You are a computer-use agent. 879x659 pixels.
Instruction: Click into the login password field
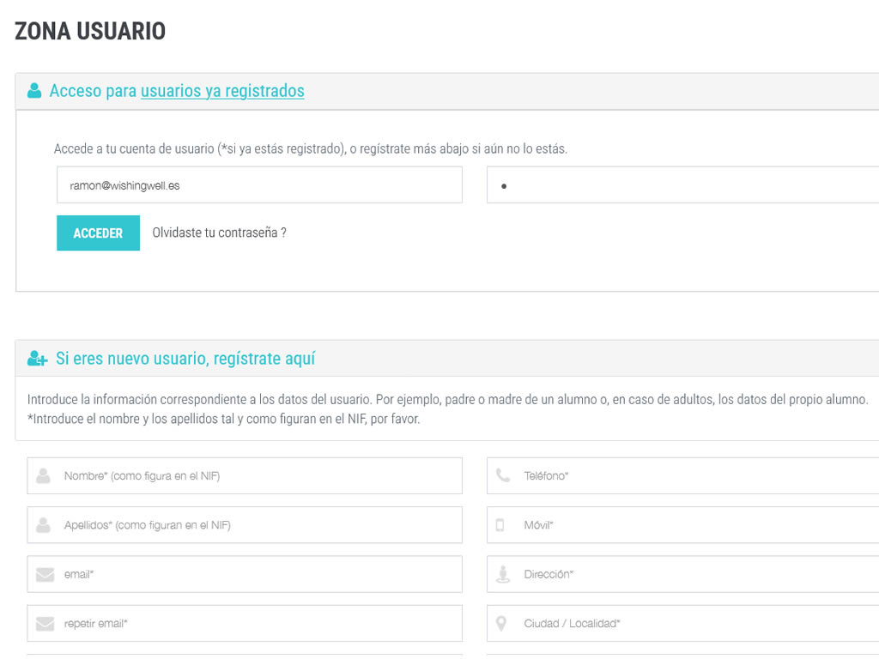click(682, 185)
